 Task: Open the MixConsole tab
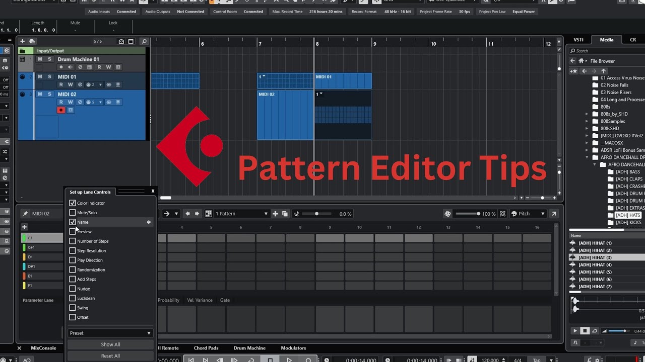click(43, 348)
